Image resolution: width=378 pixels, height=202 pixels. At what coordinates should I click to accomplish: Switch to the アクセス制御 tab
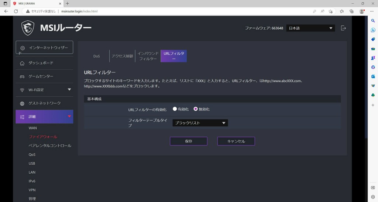point(122,56)
